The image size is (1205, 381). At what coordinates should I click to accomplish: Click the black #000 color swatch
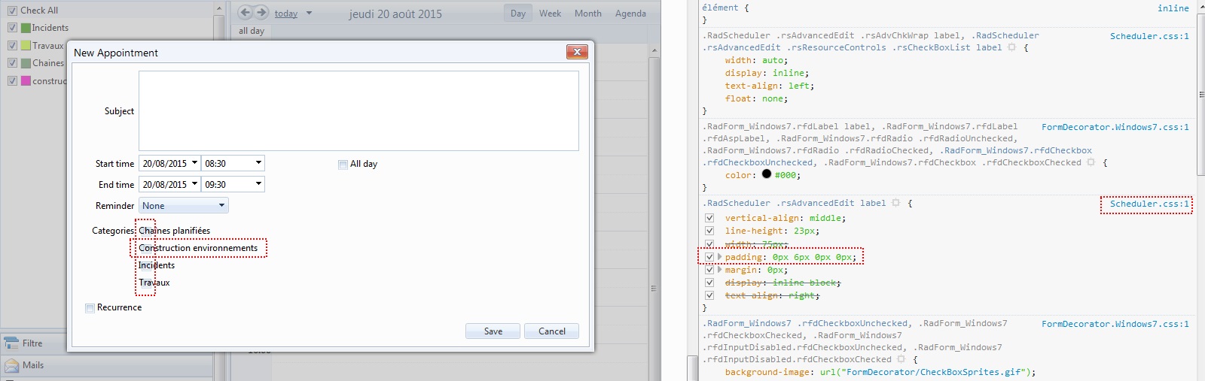click(767, 174)
